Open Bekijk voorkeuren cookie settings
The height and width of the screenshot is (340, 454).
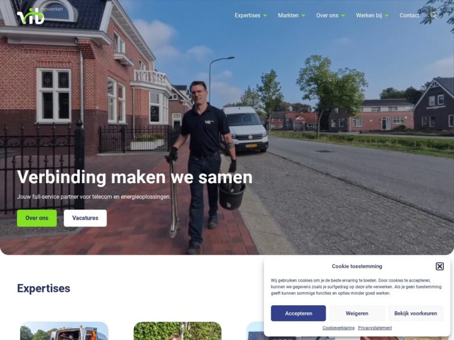[x=416, y=313]
